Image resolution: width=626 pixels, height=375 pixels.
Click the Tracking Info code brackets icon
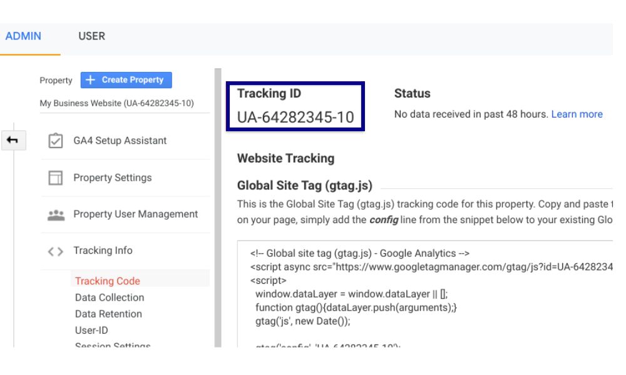click(x=56, y=251)
